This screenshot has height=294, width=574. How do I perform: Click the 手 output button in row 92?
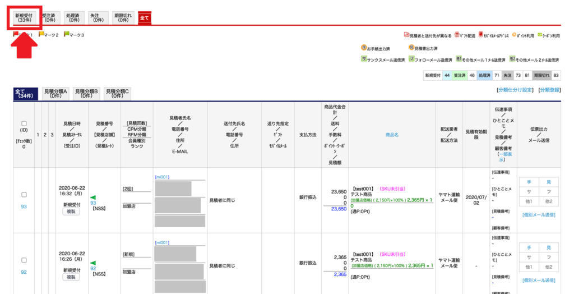pyautogui.click(x=529, y=247)
